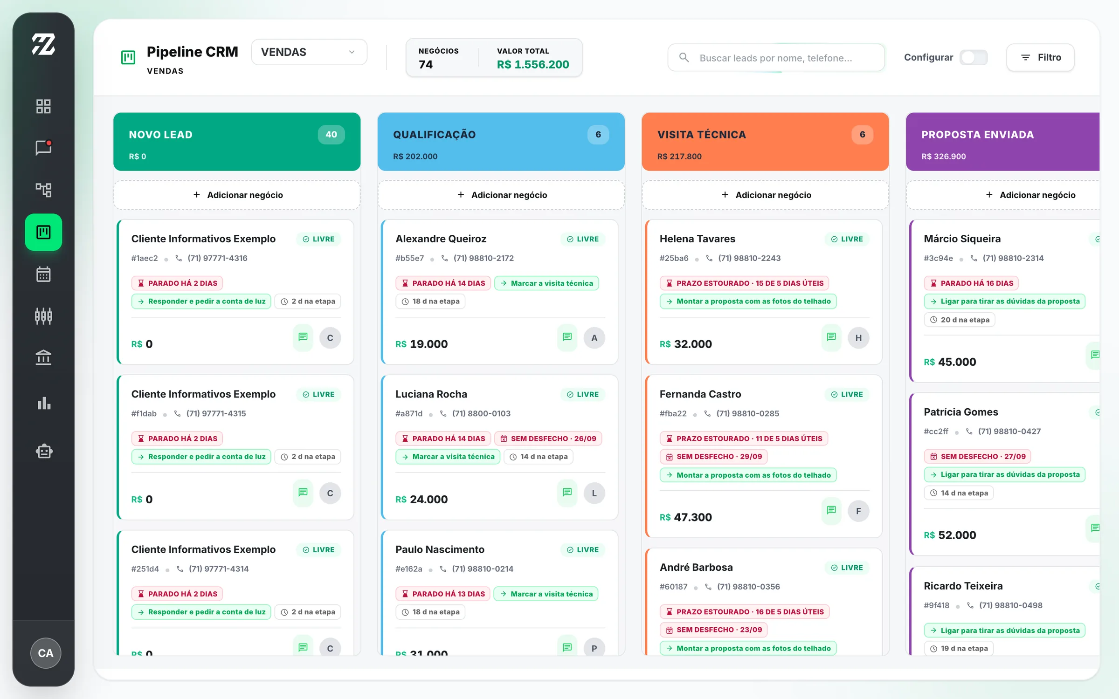
Task: Toggle LIVRE status on André Barbosa card
Action: click(x=847, y=568)
